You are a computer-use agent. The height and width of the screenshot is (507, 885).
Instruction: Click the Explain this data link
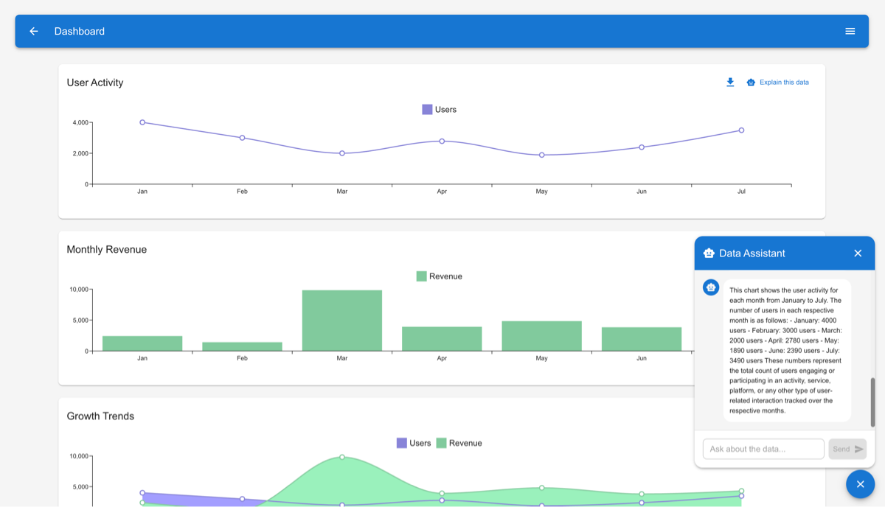click(x=784, y=83)
